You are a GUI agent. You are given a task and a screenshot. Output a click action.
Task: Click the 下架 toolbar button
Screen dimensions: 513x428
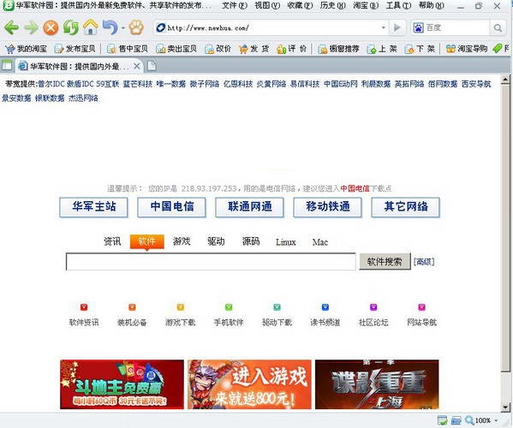tap(420, 49)
